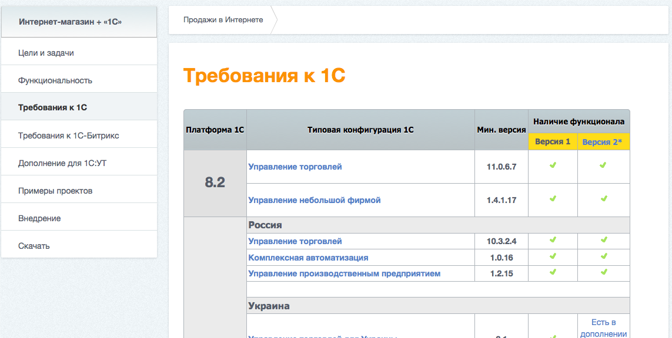This screenshot has width=672, height=338.
Task: Click Версия 2 checkmark for version 11.0.6.7
Action: point(603,165)
